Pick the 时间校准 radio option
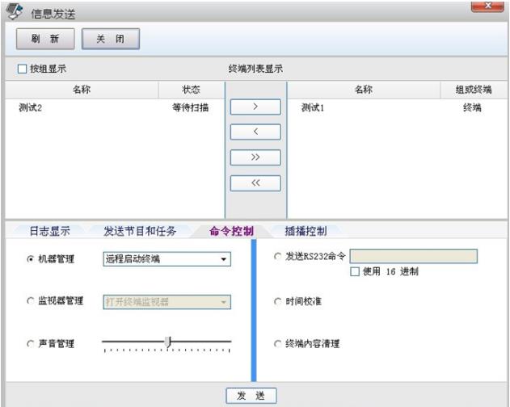 (x=278, y=301)
